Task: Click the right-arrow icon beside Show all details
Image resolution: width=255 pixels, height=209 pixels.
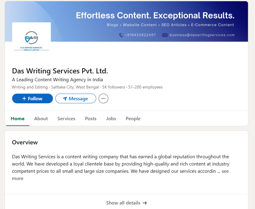Action: [x=145, y=203]
